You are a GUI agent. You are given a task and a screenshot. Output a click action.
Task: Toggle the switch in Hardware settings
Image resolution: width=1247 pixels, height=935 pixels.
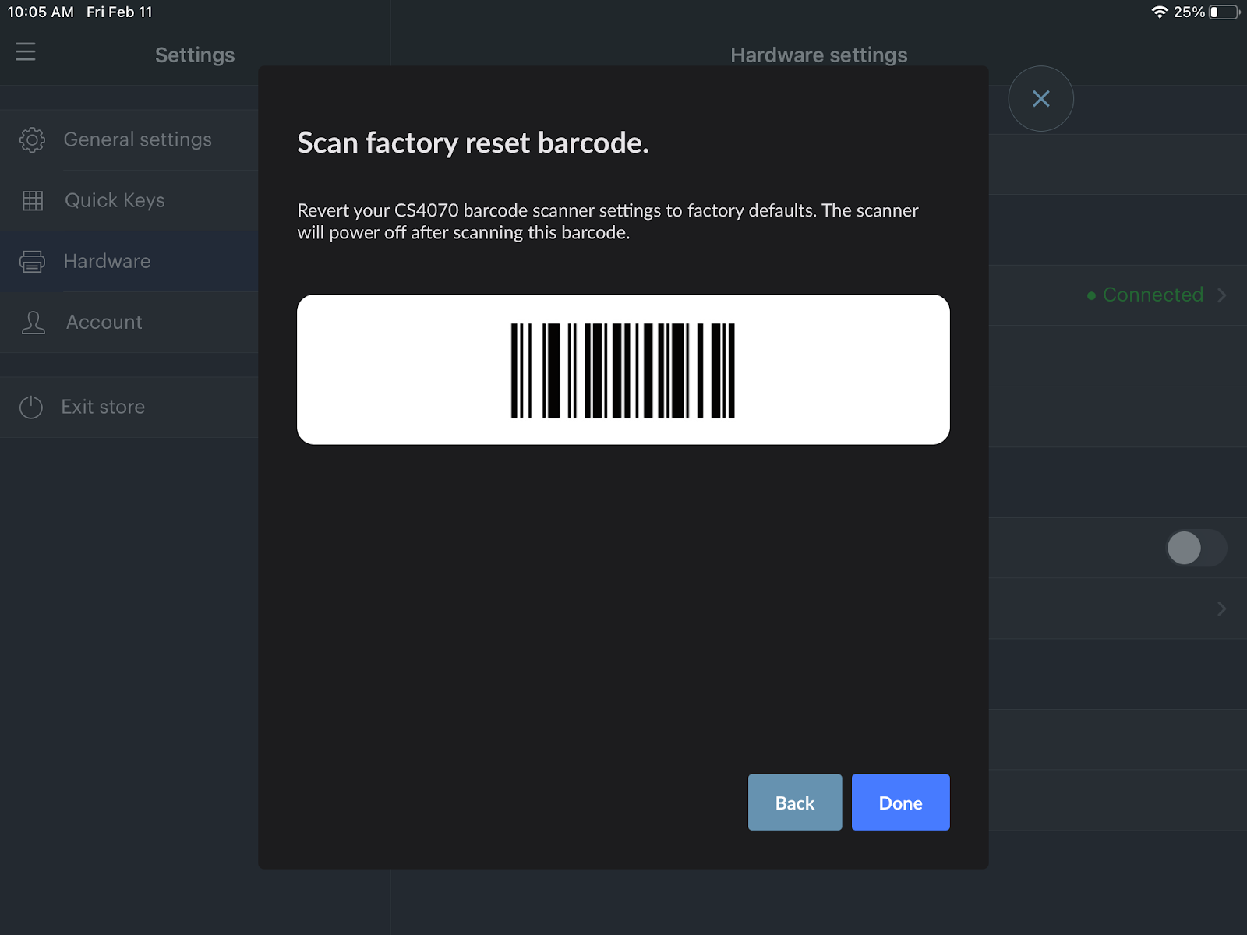(1196, 548)
